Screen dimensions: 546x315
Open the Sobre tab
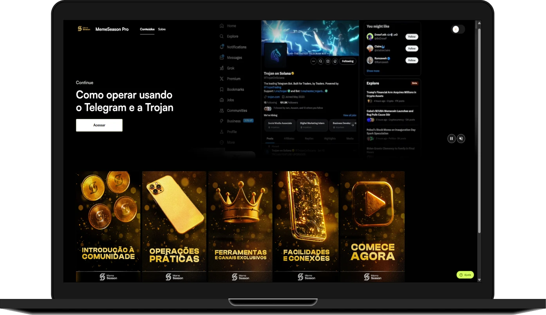click(162, 29)
